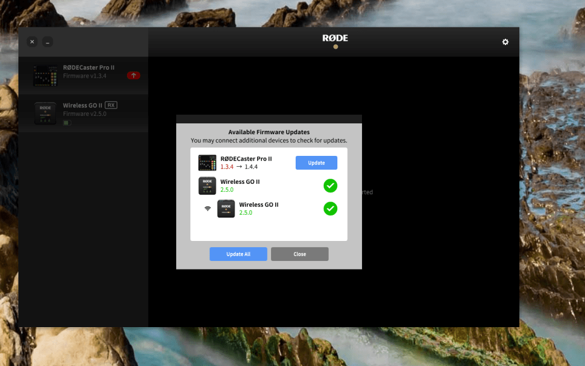Click the '1.3.4' version text in dialog

(227, 167)
